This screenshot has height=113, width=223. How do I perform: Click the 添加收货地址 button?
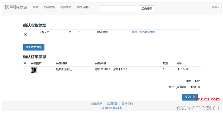click(x=34, y=47)
